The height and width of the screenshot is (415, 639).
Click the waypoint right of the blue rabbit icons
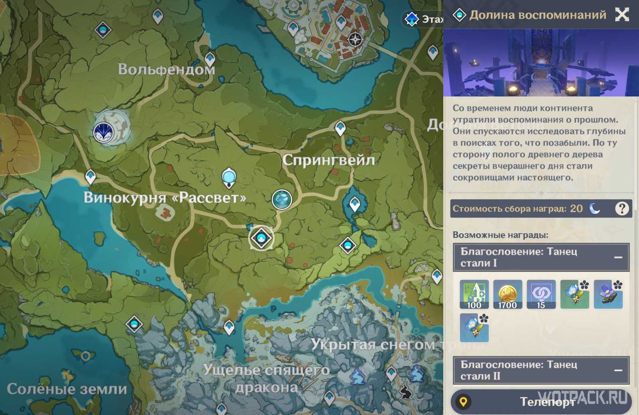(x=391, y=374)
